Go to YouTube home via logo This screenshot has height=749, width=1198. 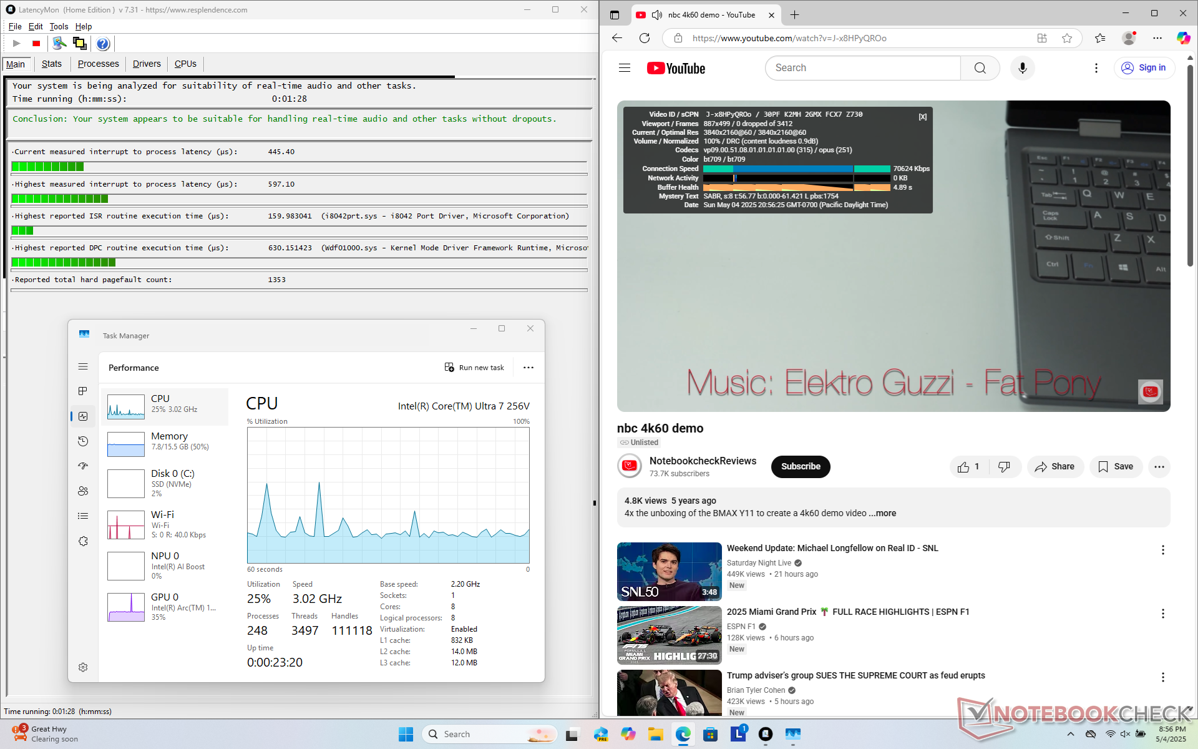(676, 68)
